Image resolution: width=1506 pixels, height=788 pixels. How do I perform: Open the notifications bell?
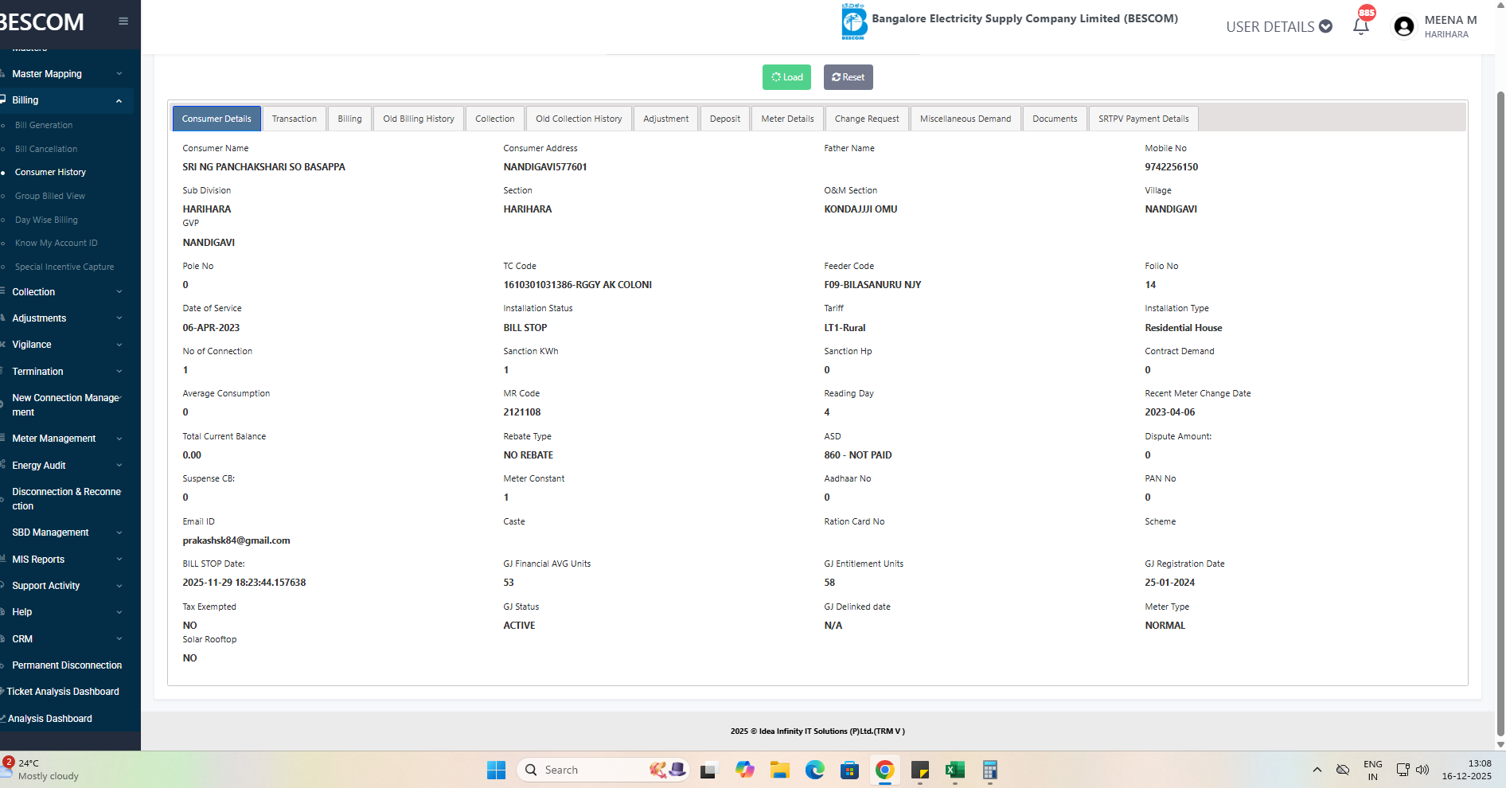[1361, 26]
